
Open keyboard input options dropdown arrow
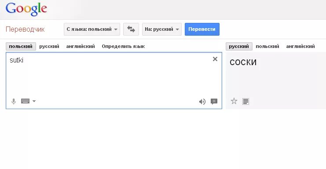[34, 101]
